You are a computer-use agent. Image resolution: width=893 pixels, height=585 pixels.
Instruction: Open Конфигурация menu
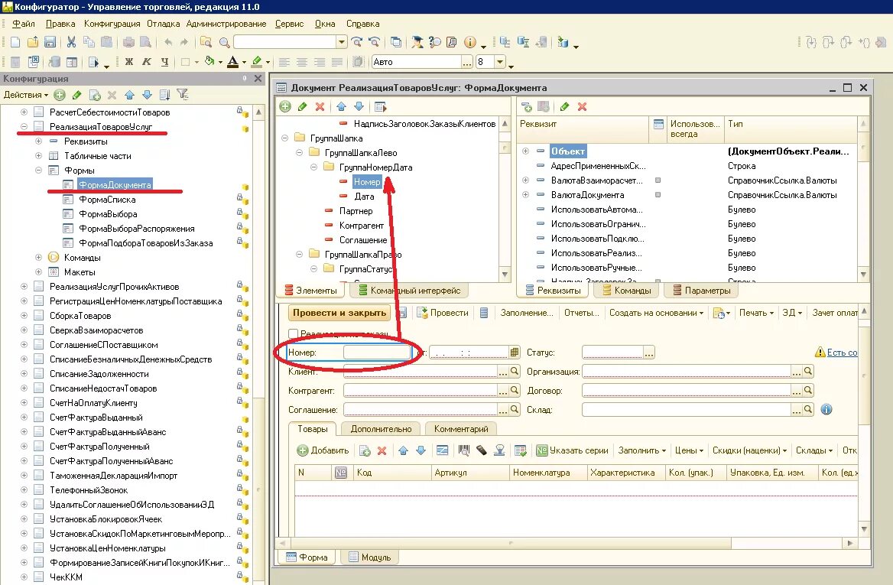point(112,24)
